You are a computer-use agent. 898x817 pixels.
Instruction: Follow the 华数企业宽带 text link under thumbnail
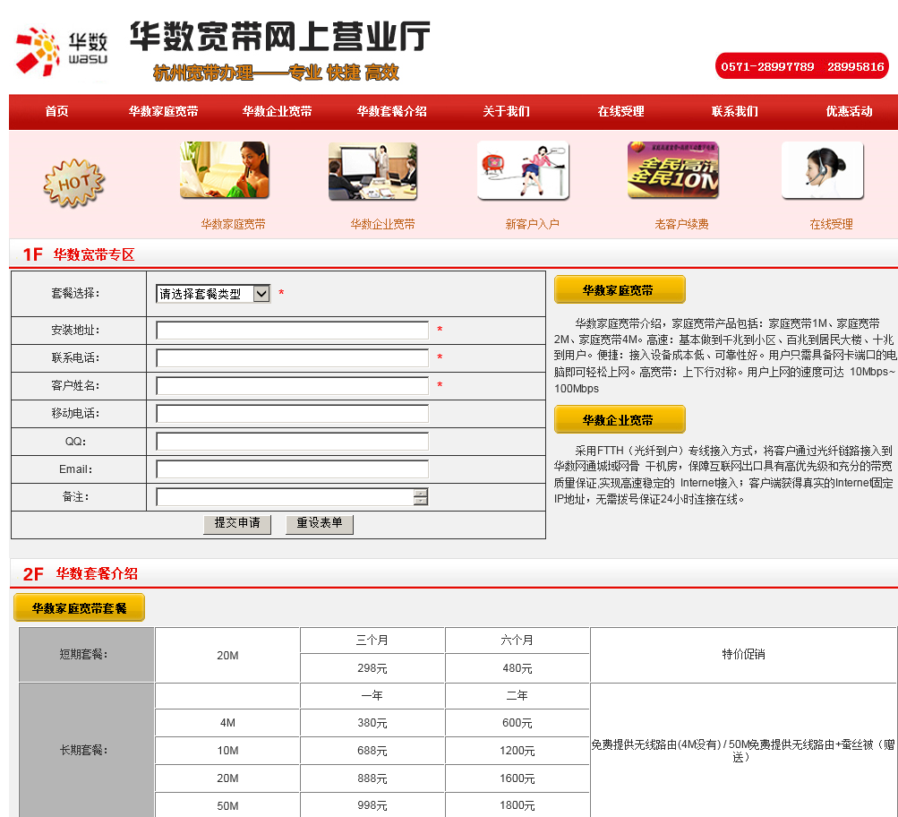tap(382, 224)
